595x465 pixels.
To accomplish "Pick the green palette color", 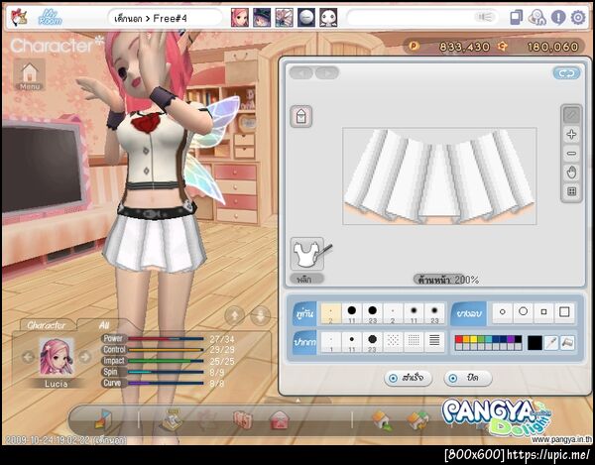I will (x=481, y=339).
